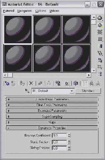Click the Make Unique icon
The width and height of the screenshot is (105, 160).
coord(49,83)
